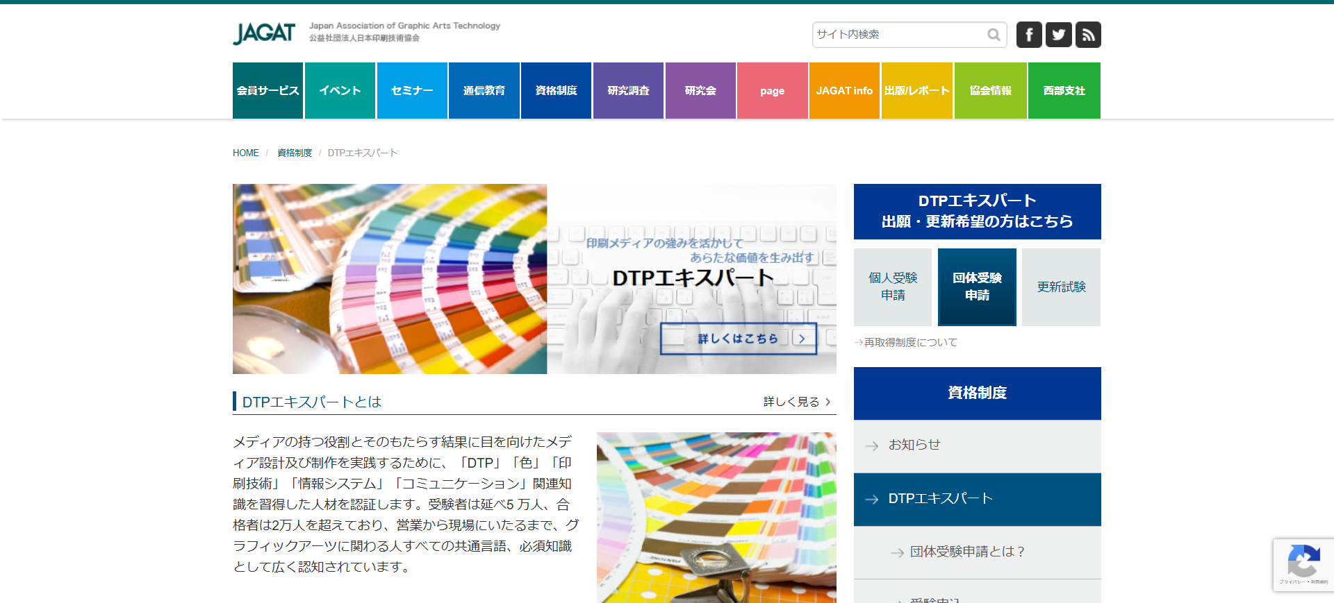Open the イベント menu
This screenshot has height=603, width=1334.
coord(340,90)
